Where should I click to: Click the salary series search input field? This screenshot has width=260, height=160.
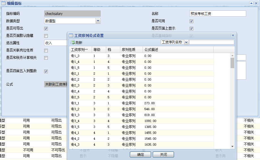[x=211, y=42]
